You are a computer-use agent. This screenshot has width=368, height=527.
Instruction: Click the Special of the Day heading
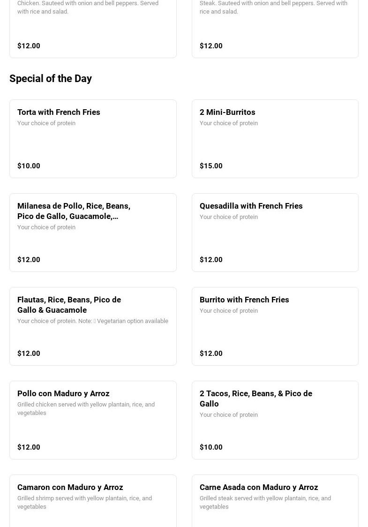pyautogui.click(x=51, y=78)
